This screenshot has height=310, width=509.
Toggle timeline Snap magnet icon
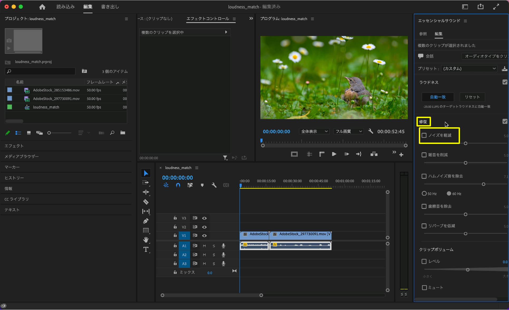pyautogui.click(x=178, y=185)
